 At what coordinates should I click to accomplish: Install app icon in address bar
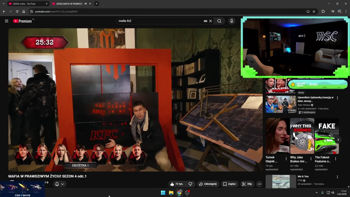coord(308,11)
